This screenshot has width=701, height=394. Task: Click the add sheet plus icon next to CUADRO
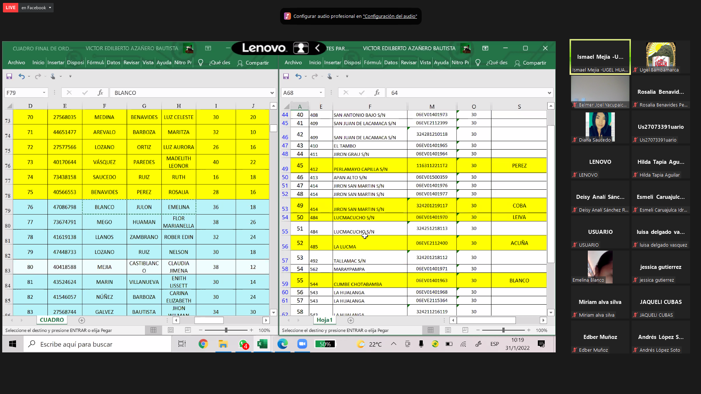point(82,320)
